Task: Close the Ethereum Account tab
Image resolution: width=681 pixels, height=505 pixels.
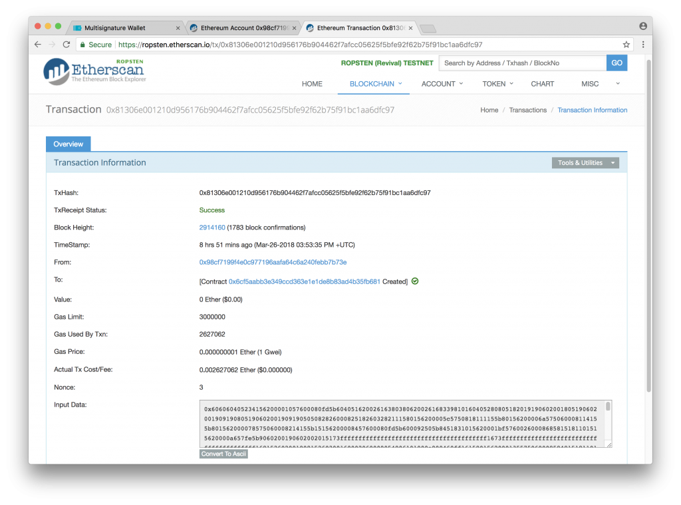Action: pyautogui.click(x=294, y=28)
